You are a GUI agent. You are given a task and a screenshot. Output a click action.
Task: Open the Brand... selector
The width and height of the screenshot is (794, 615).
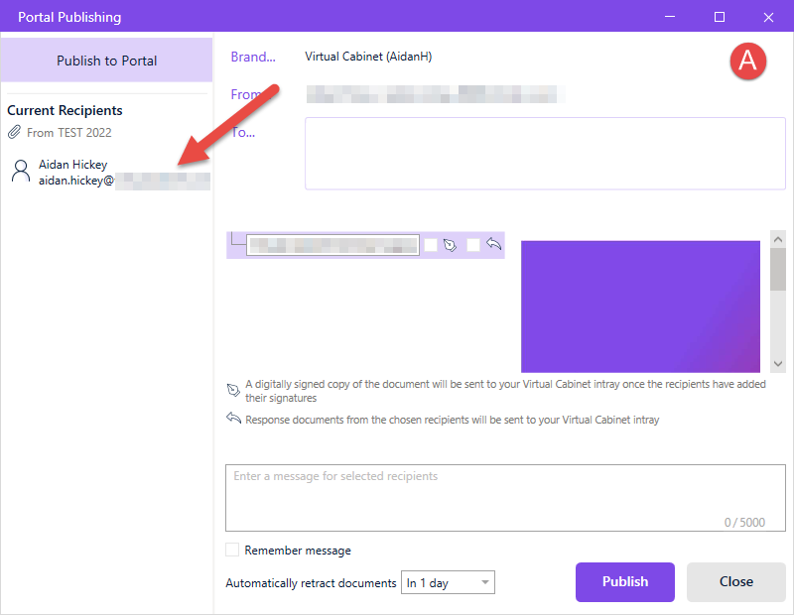(253, 57)
